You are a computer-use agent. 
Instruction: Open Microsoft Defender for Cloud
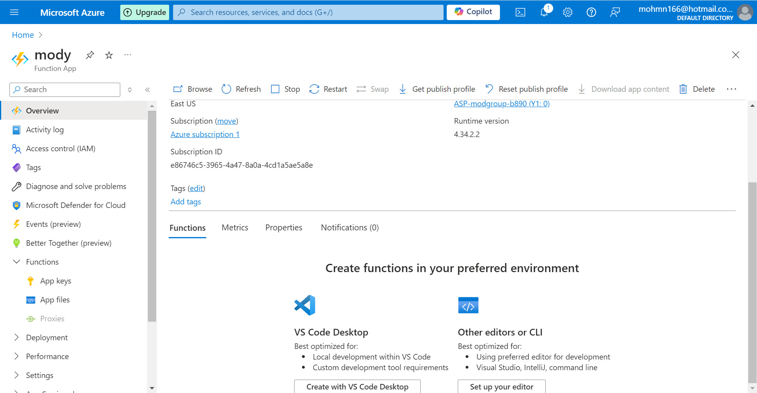coord(74,205)
